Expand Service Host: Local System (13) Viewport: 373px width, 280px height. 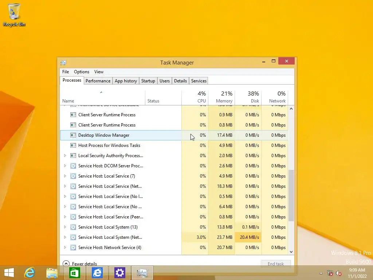tap(65, 227)
